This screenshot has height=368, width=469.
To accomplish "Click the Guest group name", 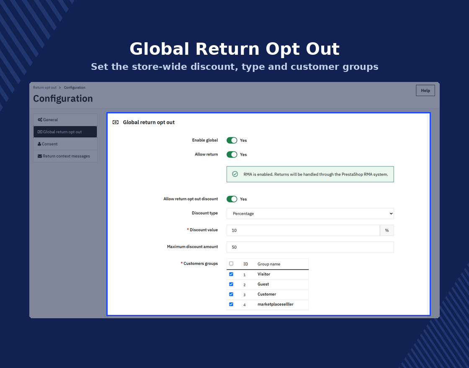I will click(263, 284).
